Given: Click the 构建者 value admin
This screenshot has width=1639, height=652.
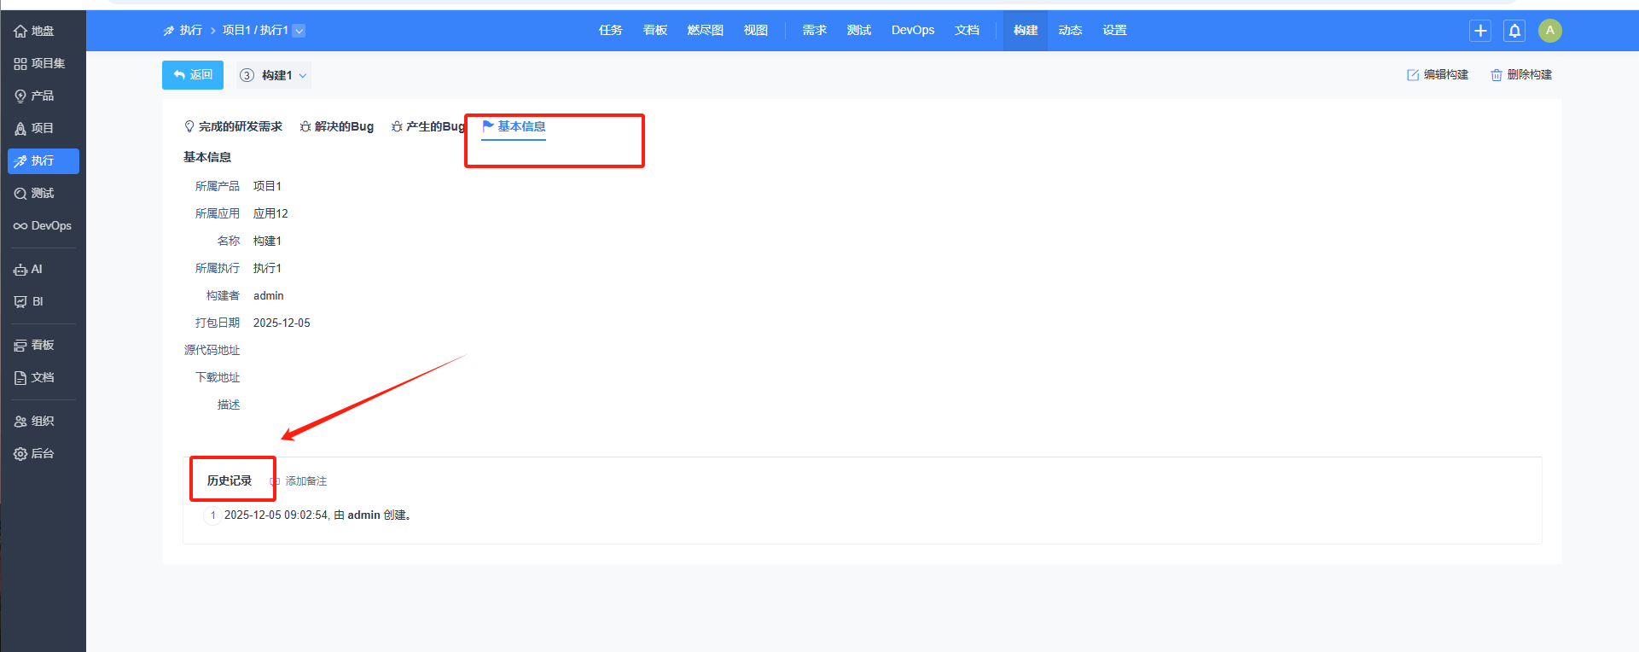Looking at the screenshot, I should [269, 295].
